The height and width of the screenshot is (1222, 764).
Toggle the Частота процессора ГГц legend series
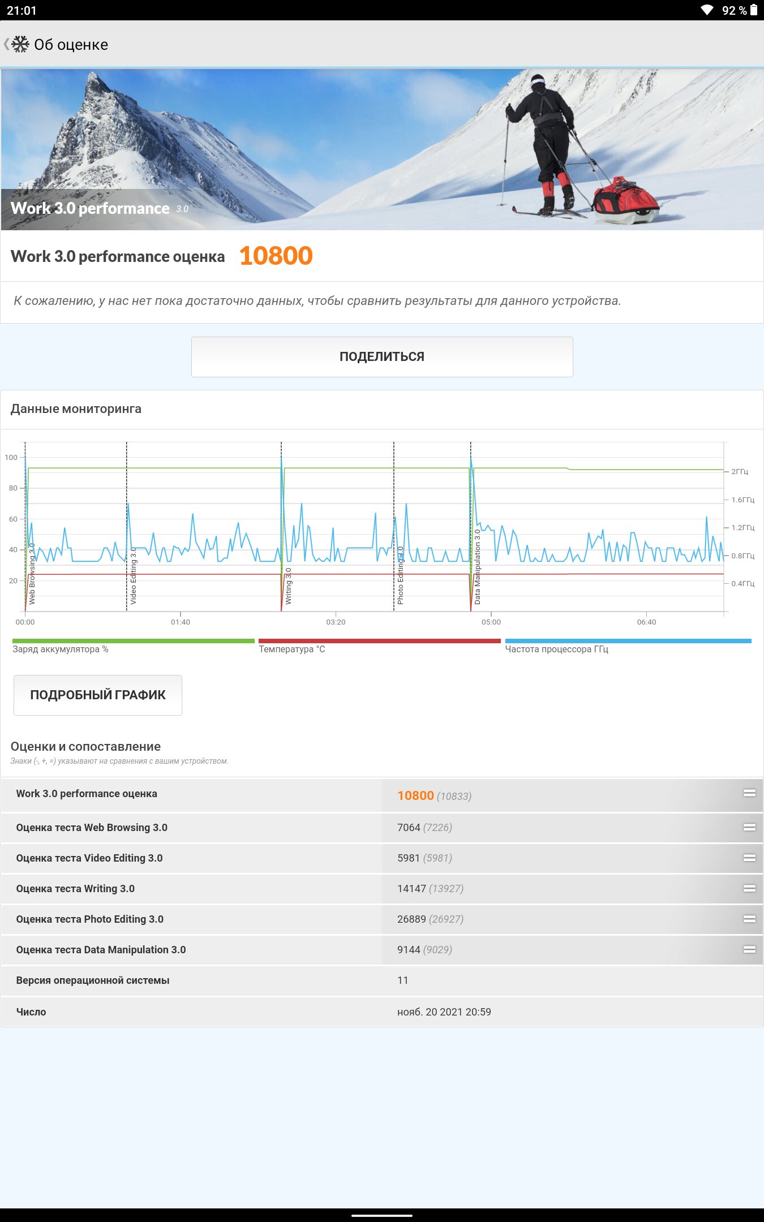click(x=628, y=646)
